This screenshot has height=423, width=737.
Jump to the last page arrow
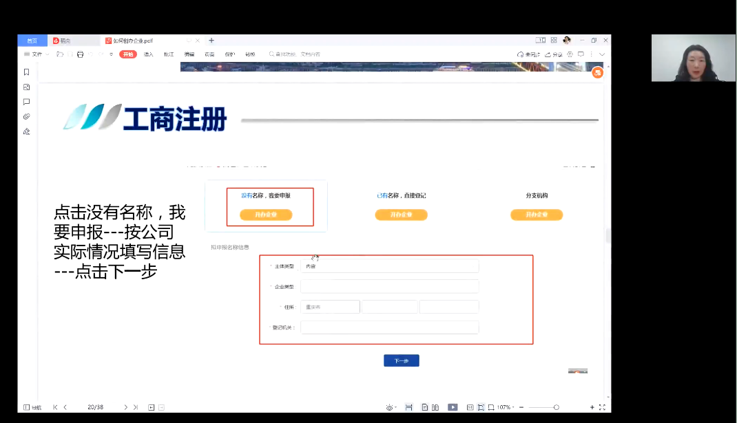tap(136, 407)
